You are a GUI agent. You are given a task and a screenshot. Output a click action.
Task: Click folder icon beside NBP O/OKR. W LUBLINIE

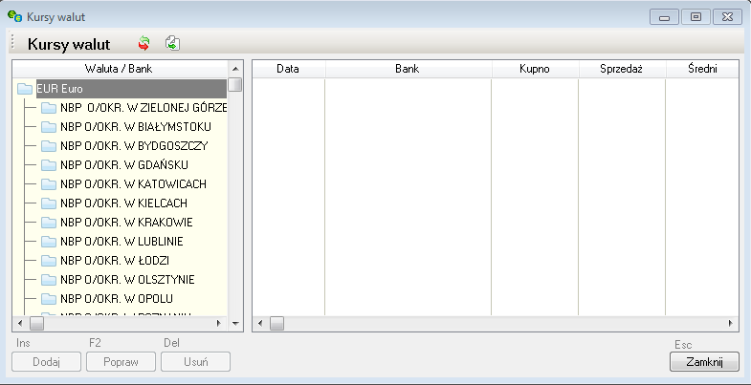click(49, 242)
